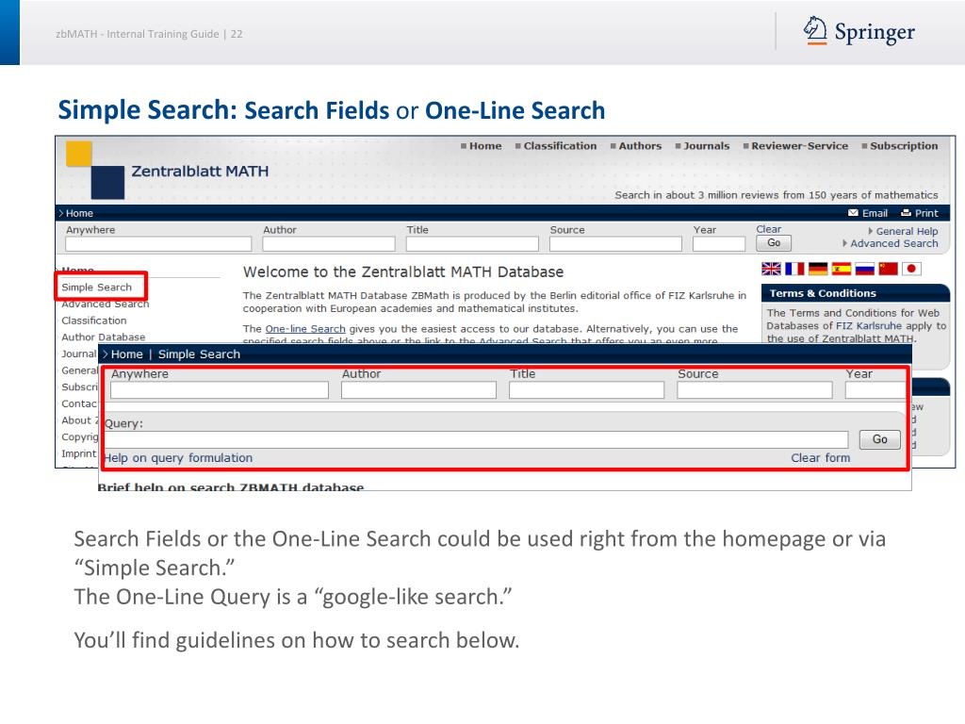Click the homepage Anywhere search field
The image size is (965, 724).
[158, 244]
